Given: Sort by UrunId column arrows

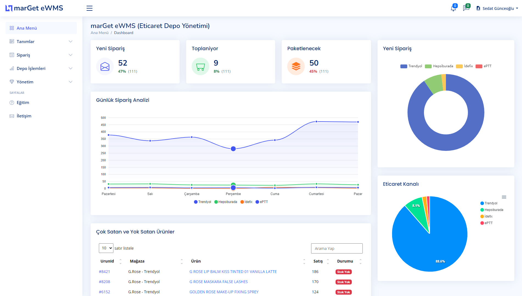Looking at the screenshot, I should [x=120, y=261].
